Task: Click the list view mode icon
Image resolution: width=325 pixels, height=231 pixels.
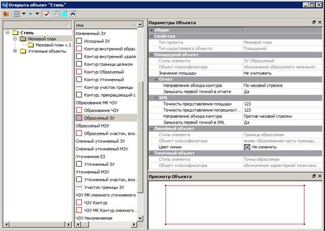Action: (x=17, y=13)
